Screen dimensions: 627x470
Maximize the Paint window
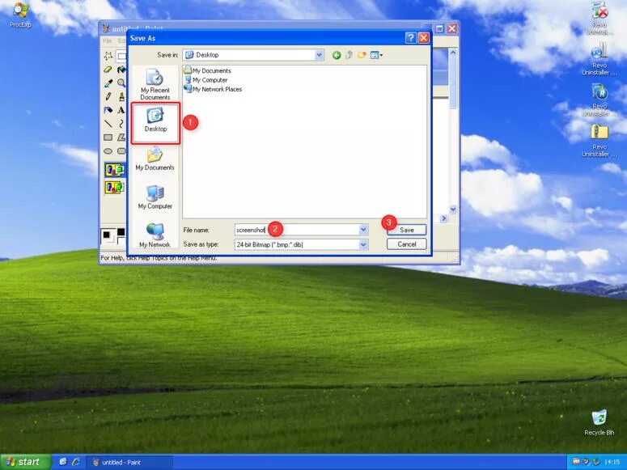pyautogui.click(x=439, y=29)
